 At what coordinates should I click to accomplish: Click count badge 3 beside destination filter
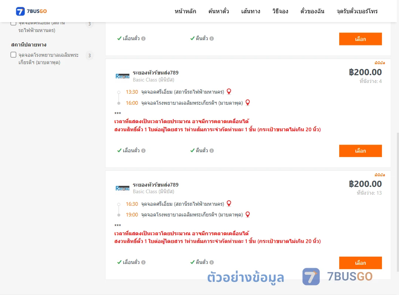89,55
